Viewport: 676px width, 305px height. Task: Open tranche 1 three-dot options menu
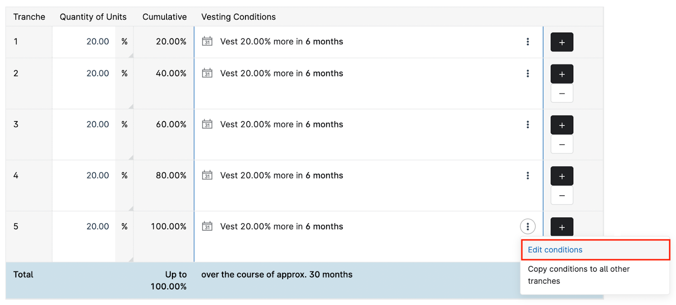[527, 41]
